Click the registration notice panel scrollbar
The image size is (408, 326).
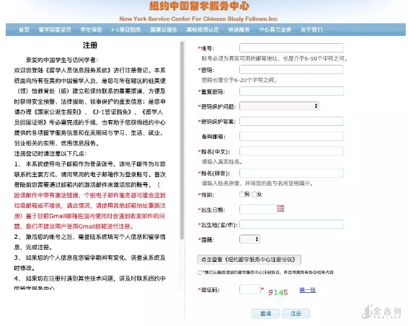(x=182, y=140)
